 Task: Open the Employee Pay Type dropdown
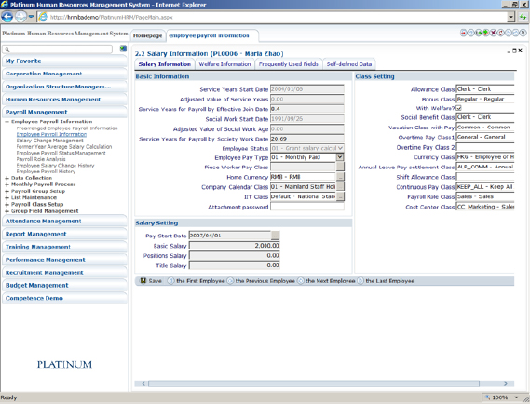click(340, 157)
